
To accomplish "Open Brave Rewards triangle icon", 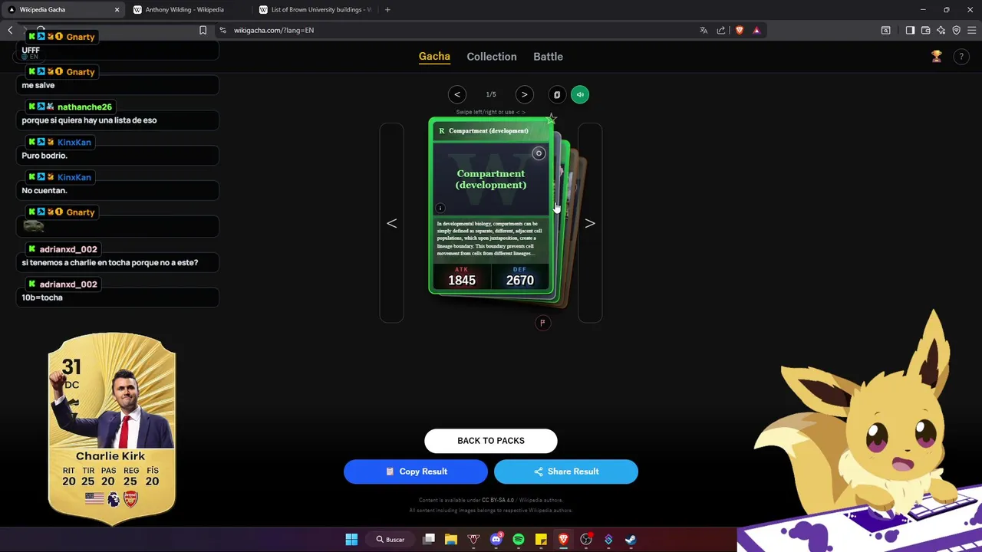I will pyautogui.click(x=756, y=30).
